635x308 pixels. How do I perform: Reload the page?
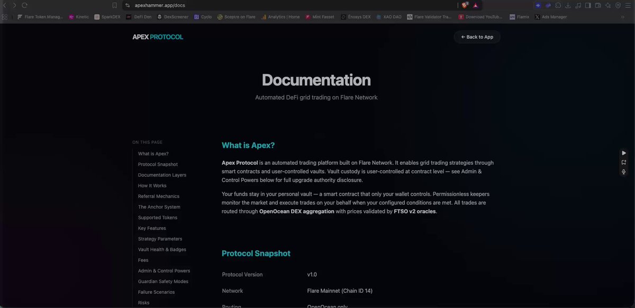24,5
